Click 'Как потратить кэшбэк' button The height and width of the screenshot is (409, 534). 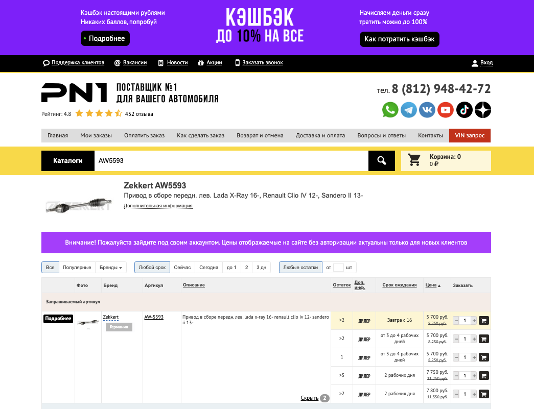tap(400, 39)
